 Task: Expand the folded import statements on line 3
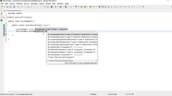(x=7, y=17)
